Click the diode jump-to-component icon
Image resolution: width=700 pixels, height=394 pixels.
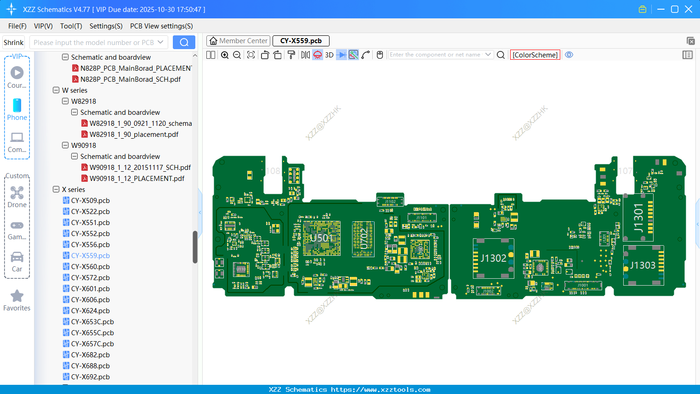click(341, 55)
